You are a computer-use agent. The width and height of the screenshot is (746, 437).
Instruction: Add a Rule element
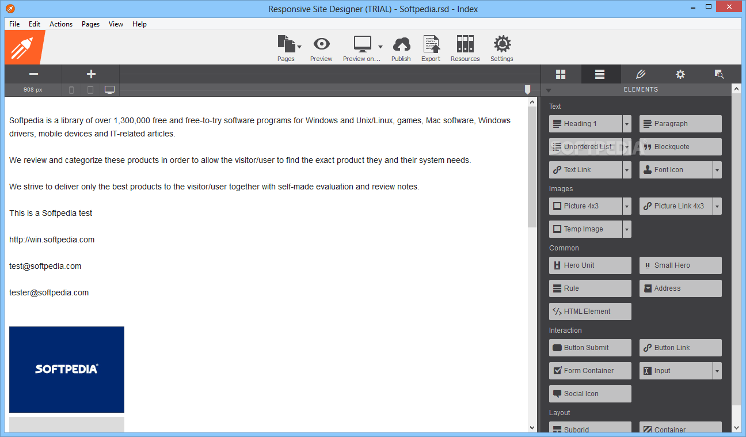pos(590,288)
